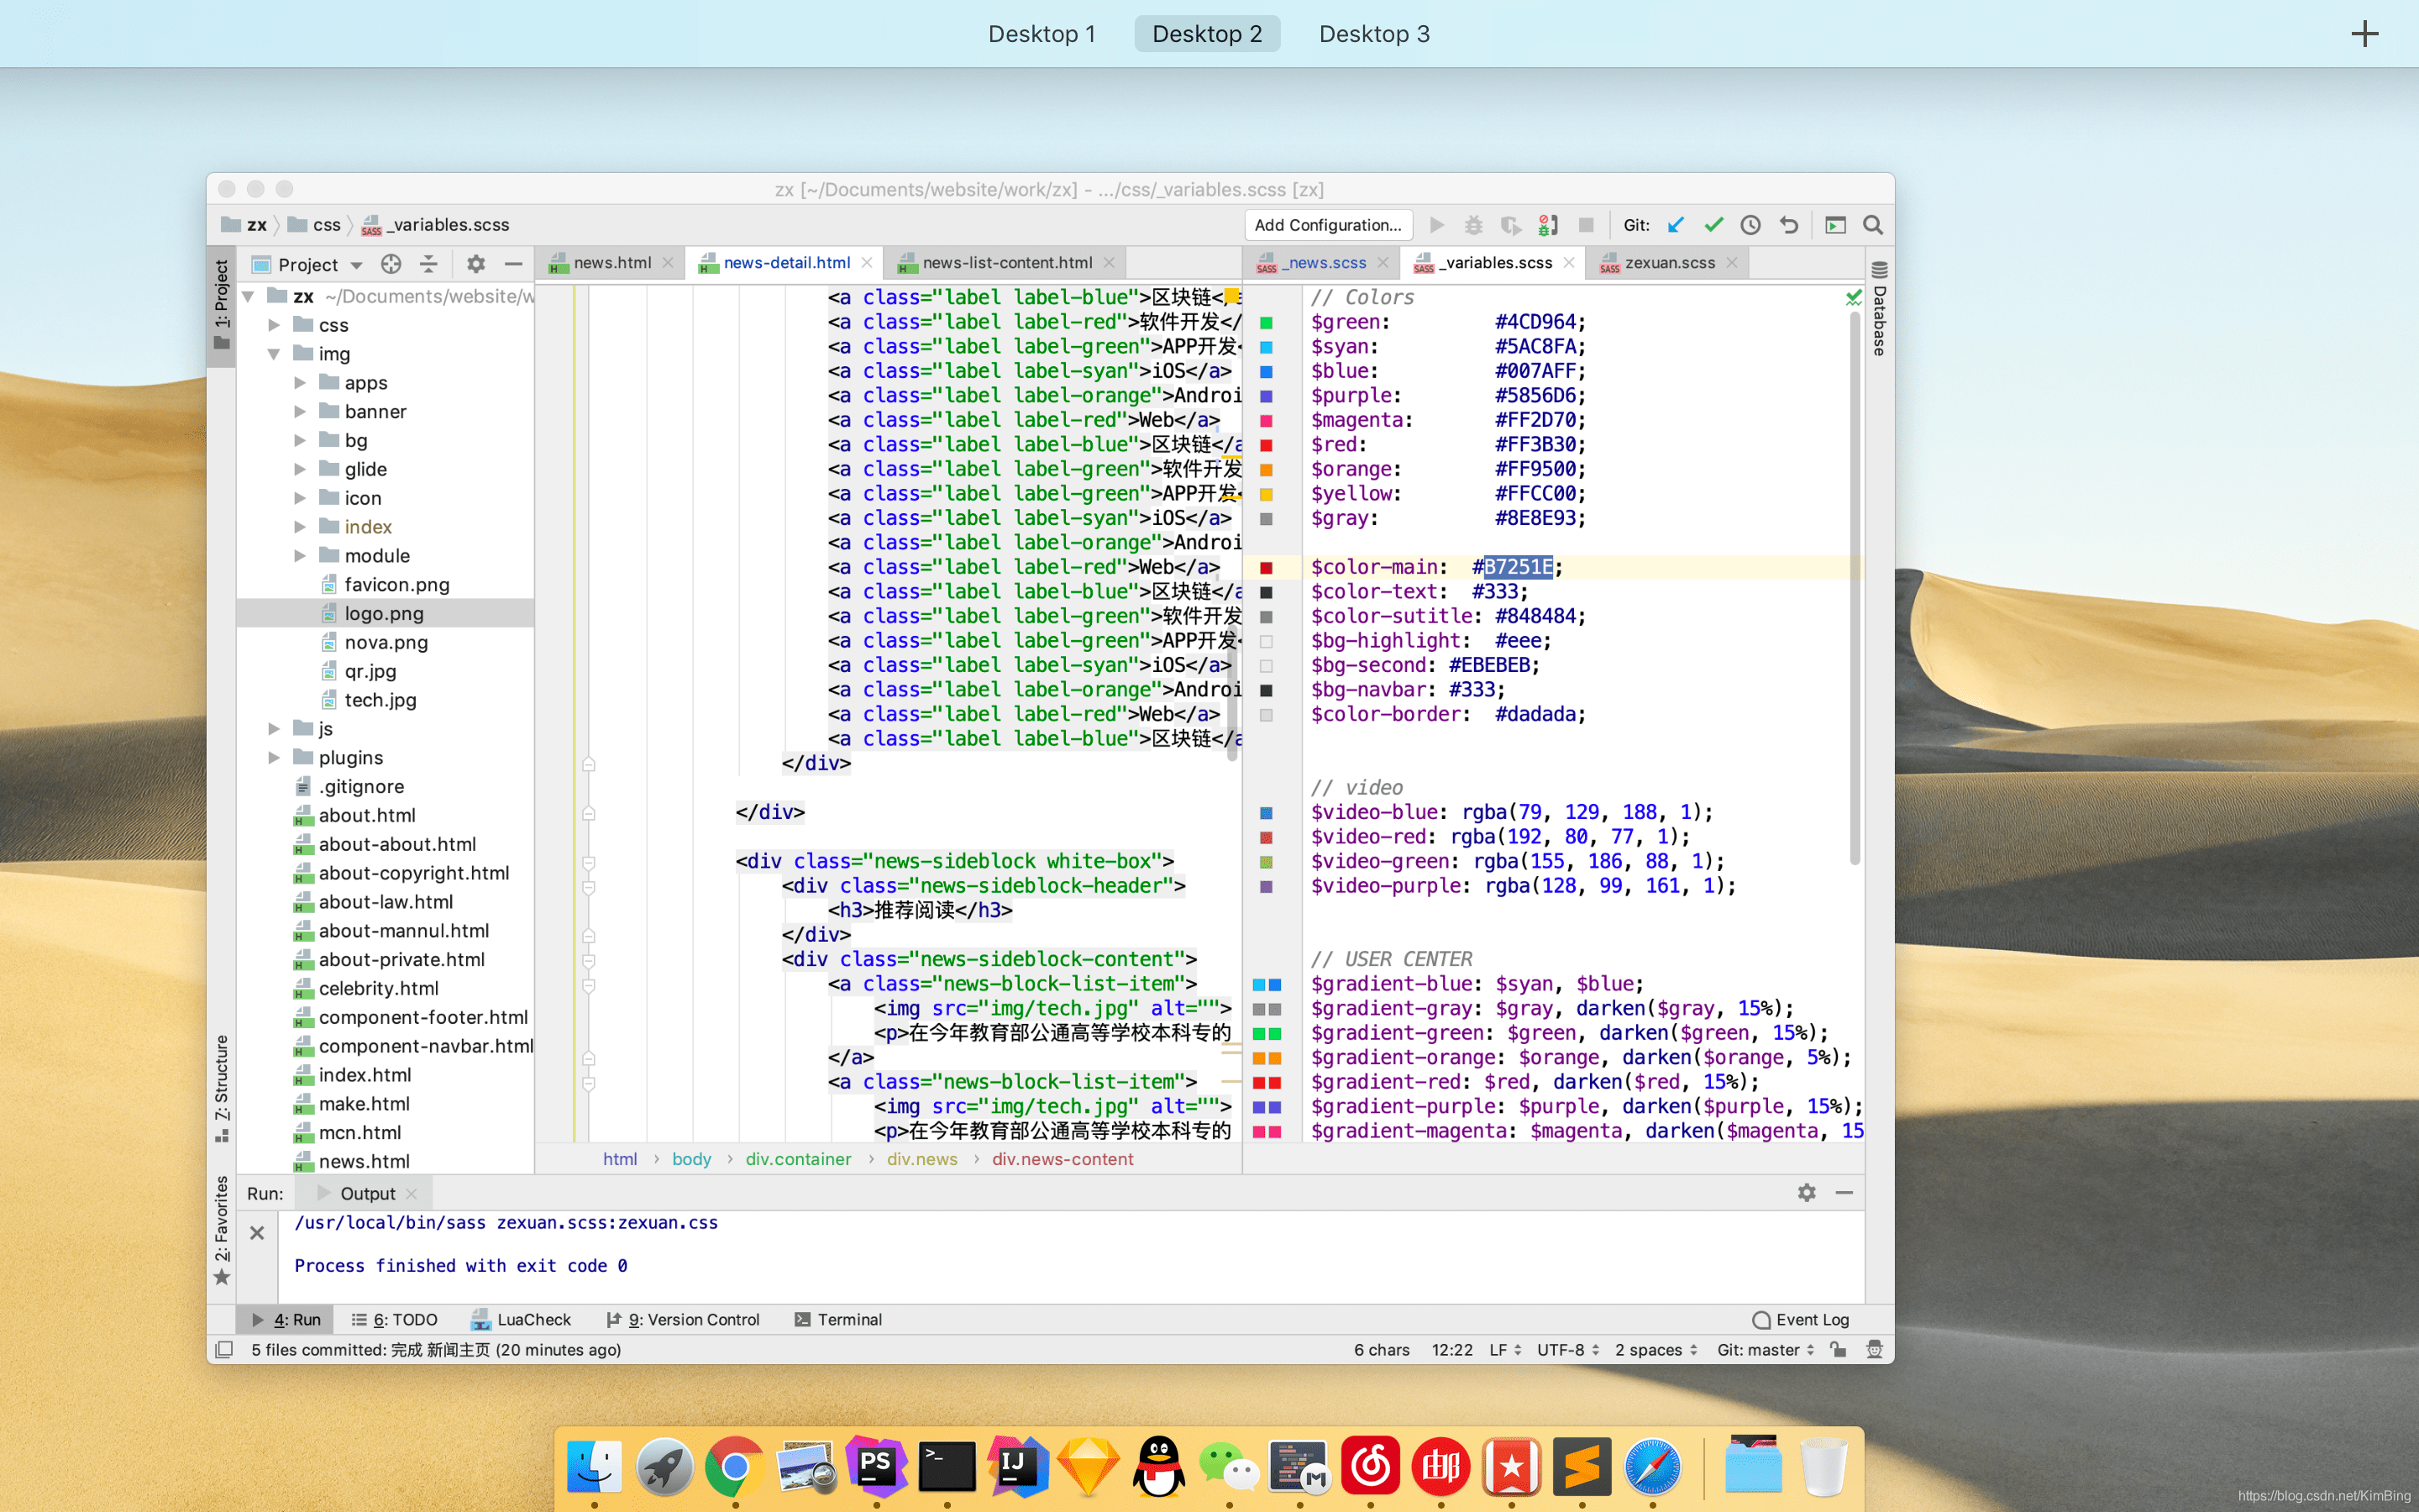The width and height of the screenshot is (2419, 1512).
Task: Toggle the 4: Run tool window
Action: tap(286, 1319)
